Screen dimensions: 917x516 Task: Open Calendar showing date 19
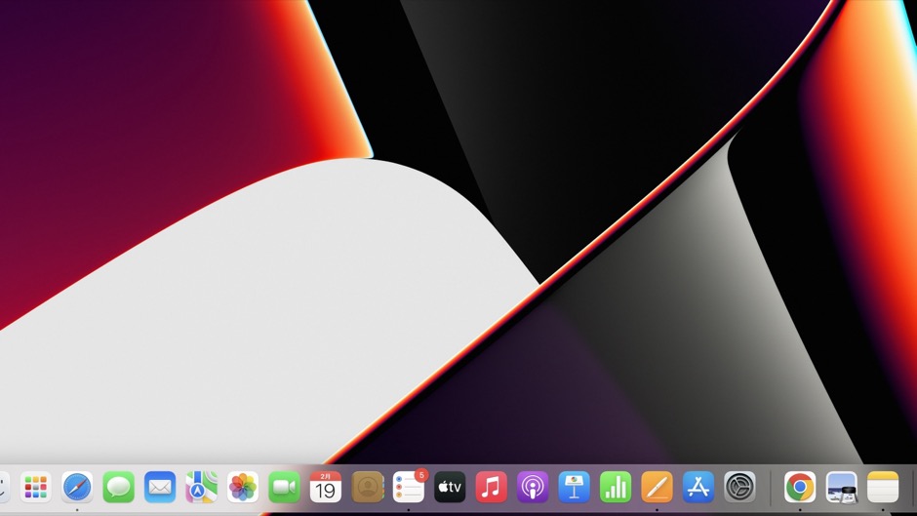pos(326,486)
